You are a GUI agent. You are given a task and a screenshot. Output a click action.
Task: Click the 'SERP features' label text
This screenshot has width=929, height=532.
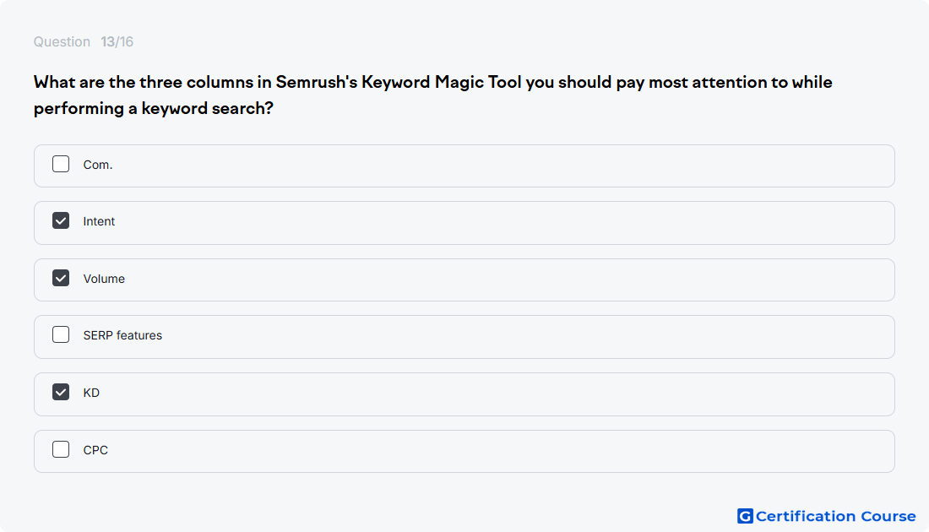click(x=122, y=335)
